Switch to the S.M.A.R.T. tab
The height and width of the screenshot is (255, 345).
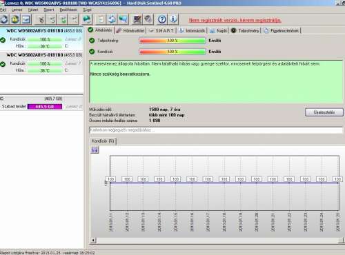pos(161,30)
